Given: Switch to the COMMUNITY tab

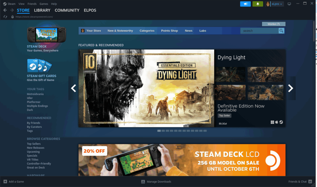Looking at the screenshot, I should (67, 10).
